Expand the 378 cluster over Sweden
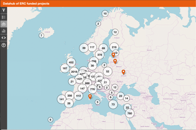196x130 pixels. (x=100, y=55)
